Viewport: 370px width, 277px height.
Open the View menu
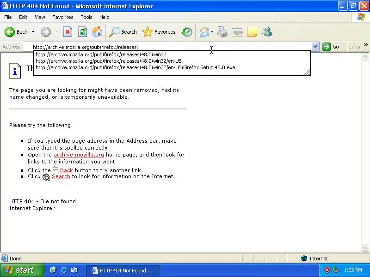coord(40,17)
